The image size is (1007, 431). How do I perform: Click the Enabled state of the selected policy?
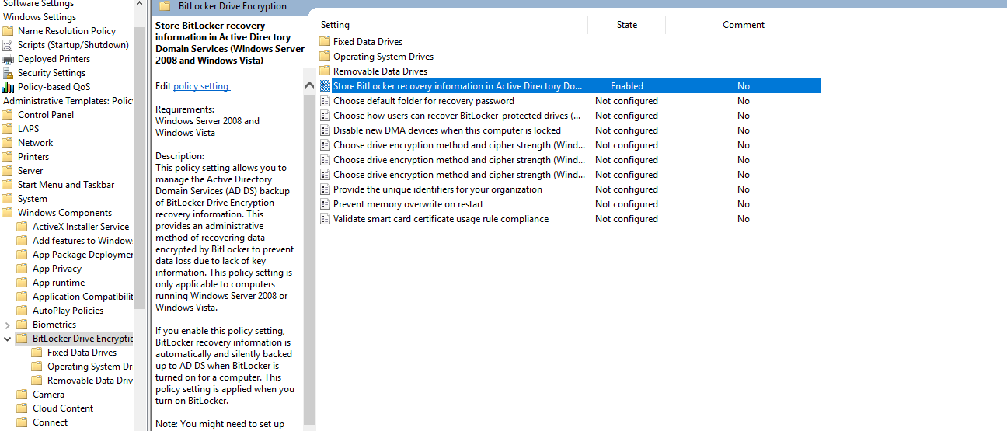(627, 86)
